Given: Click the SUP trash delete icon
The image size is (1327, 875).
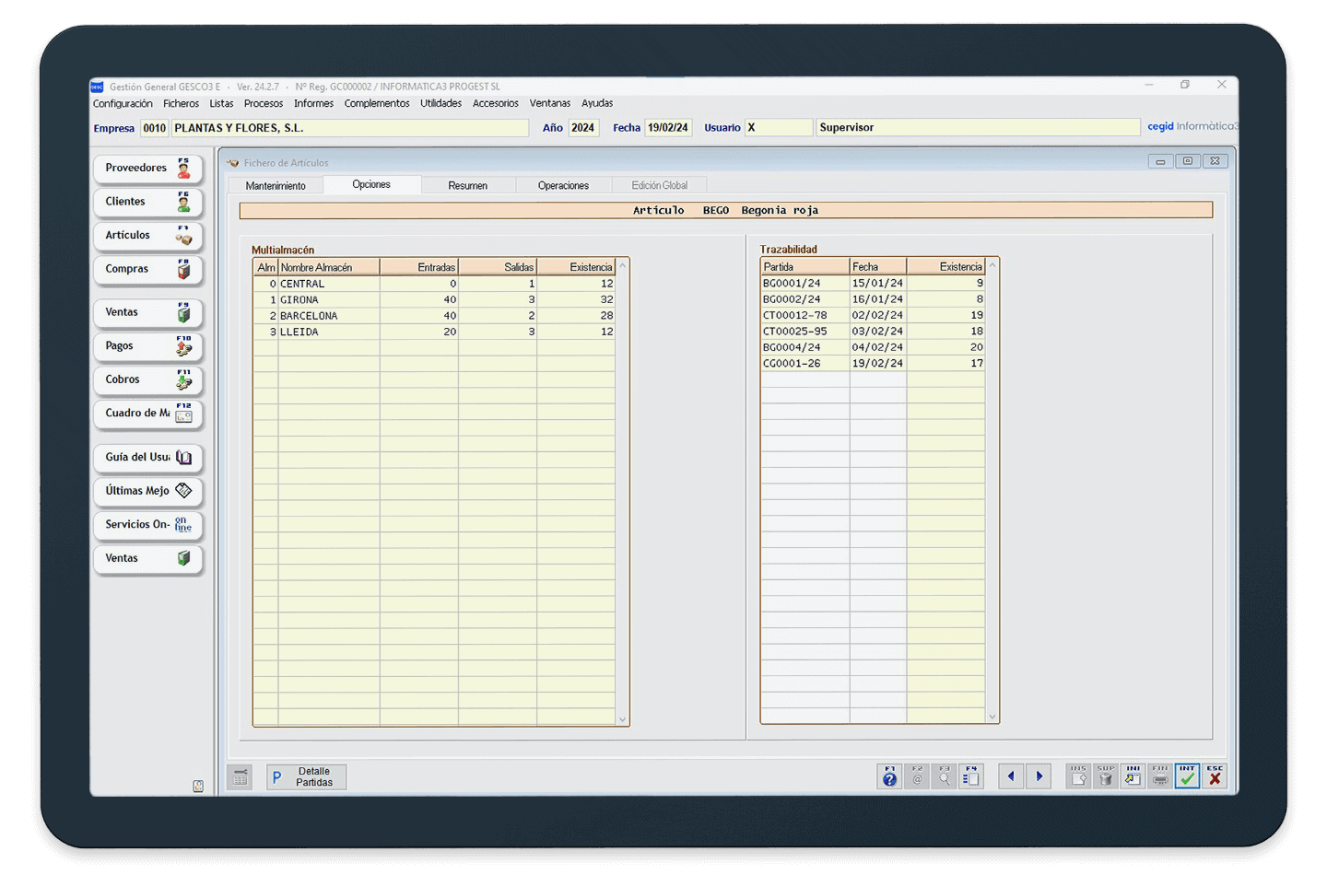Looking at the screenshot, I should tap(1106, 776).
